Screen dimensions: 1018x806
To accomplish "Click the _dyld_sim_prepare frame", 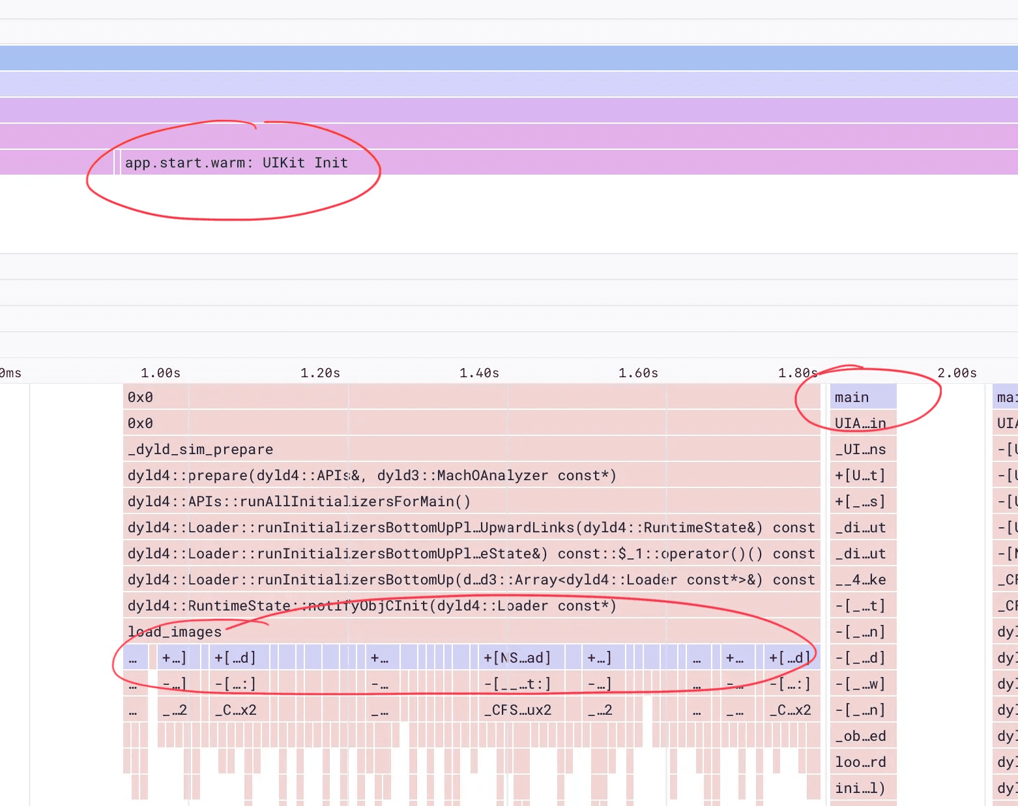I will [200, 449].
